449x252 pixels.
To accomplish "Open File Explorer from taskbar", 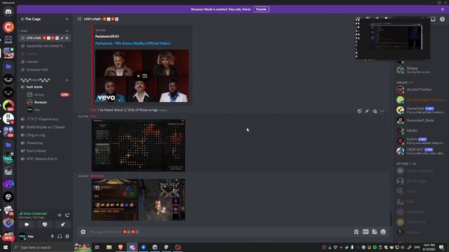I will [109, 247].
